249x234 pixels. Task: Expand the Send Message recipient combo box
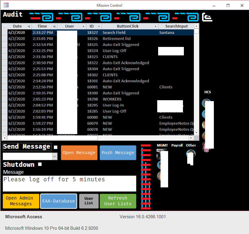click(55, 157)
